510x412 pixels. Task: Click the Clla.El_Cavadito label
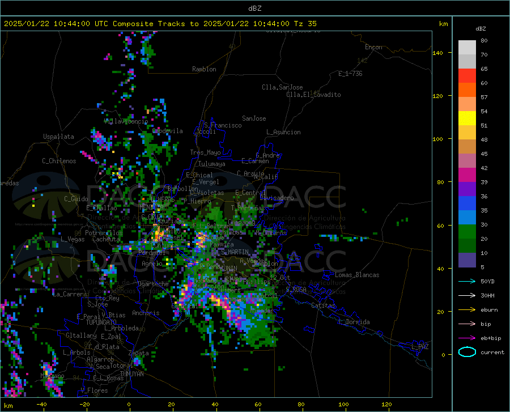click(x=313, y=95)
